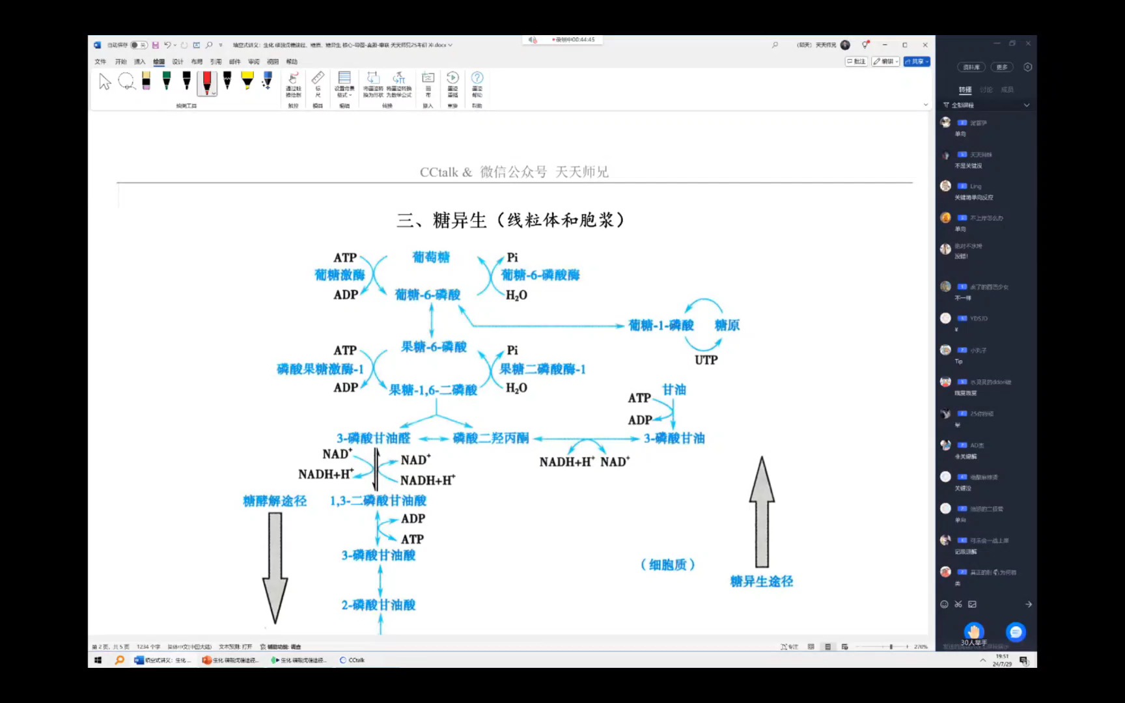
Task: Click the emoji smiley icon in chat
Action: coord(944,604)
